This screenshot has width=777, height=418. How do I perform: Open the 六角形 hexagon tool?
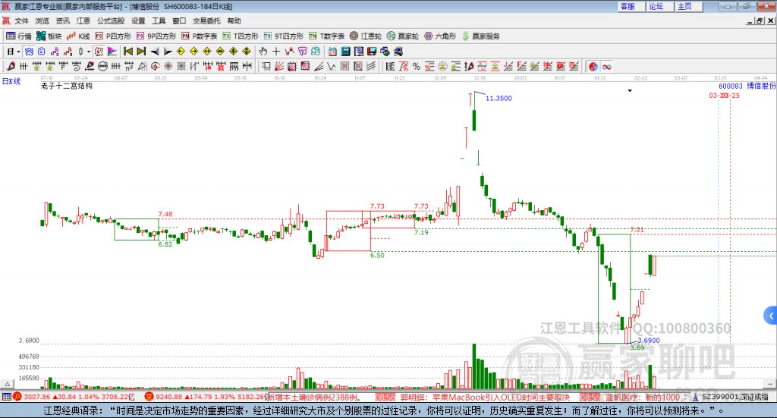coord(440,36)
